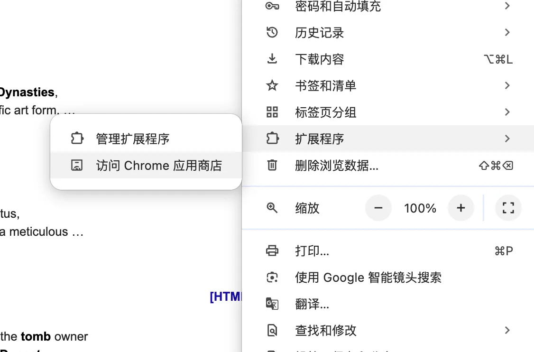Enter full screen via the expand icon
The height and width of the screenshot is (352, 534).
point(508,208)
